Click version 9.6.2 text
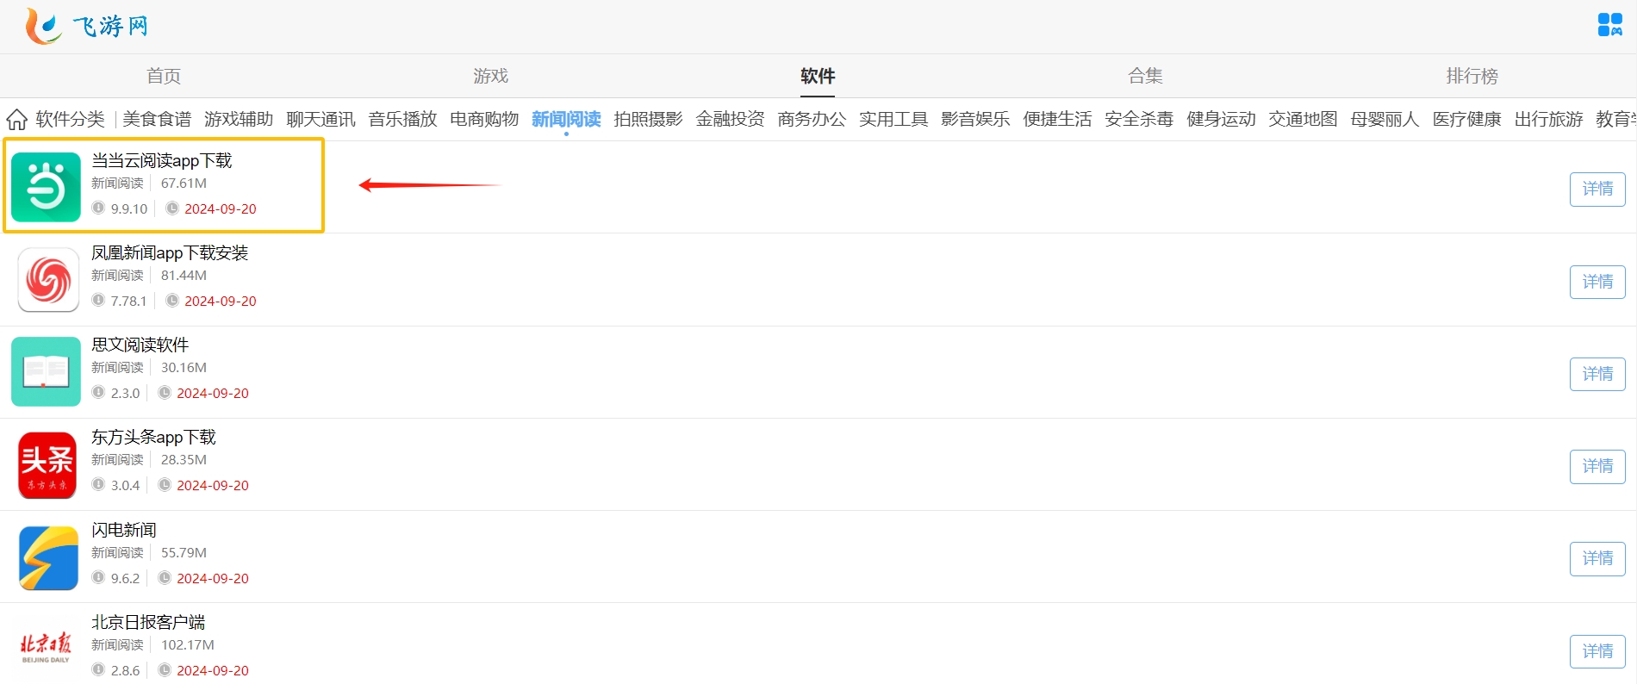The height and width of the screenshot is (684, 1637). pyautogui.click(x=125, y=579)
